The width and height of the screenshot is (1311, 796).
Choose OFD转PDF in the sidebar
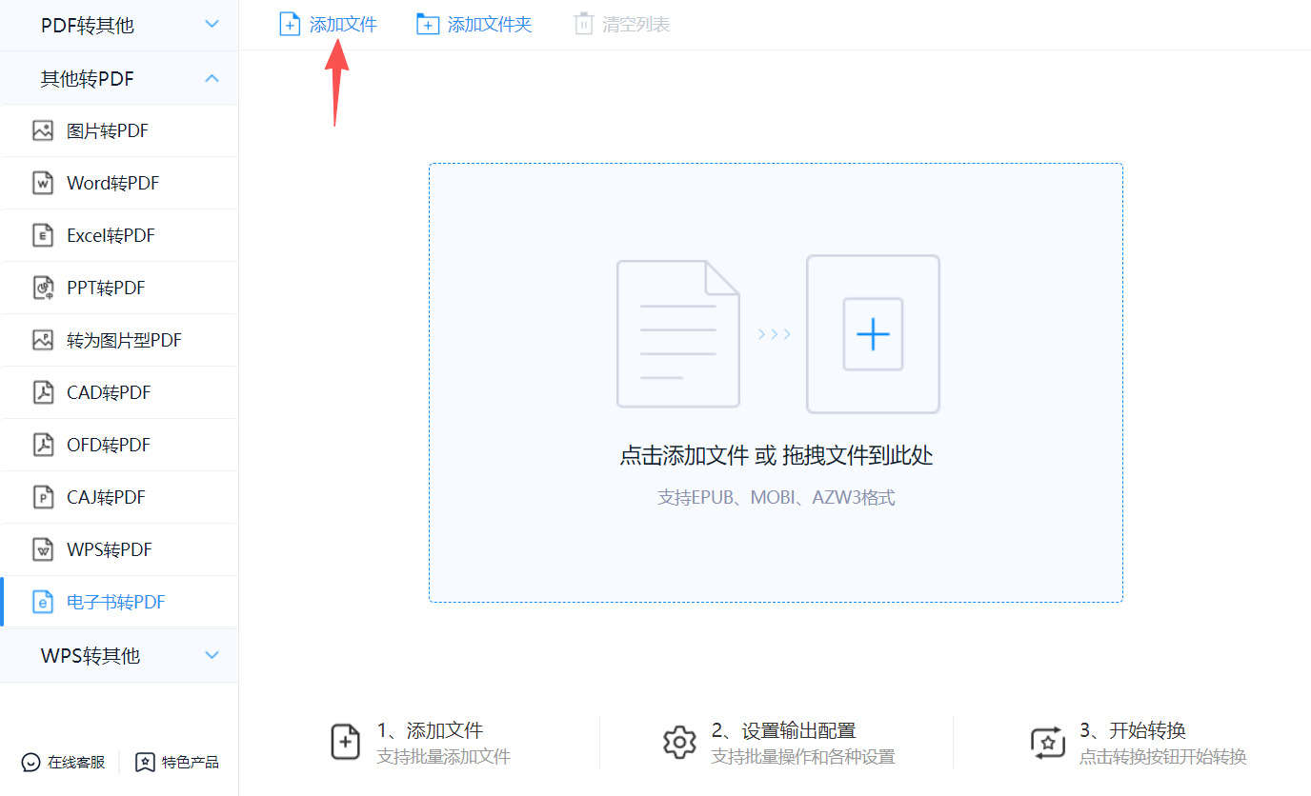tap(119, 446)
